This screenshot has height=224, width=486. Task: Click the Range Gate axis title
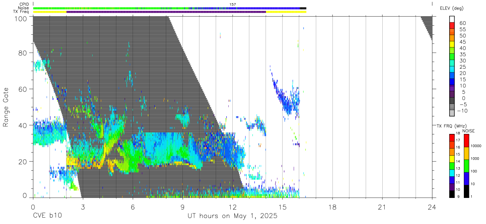click(x=6, y=107)
